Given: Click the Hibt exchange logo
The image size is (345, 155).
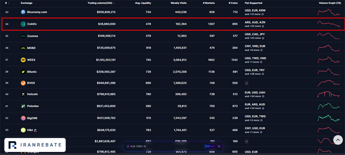Looking at the screenshot, I should coord(23,130).
